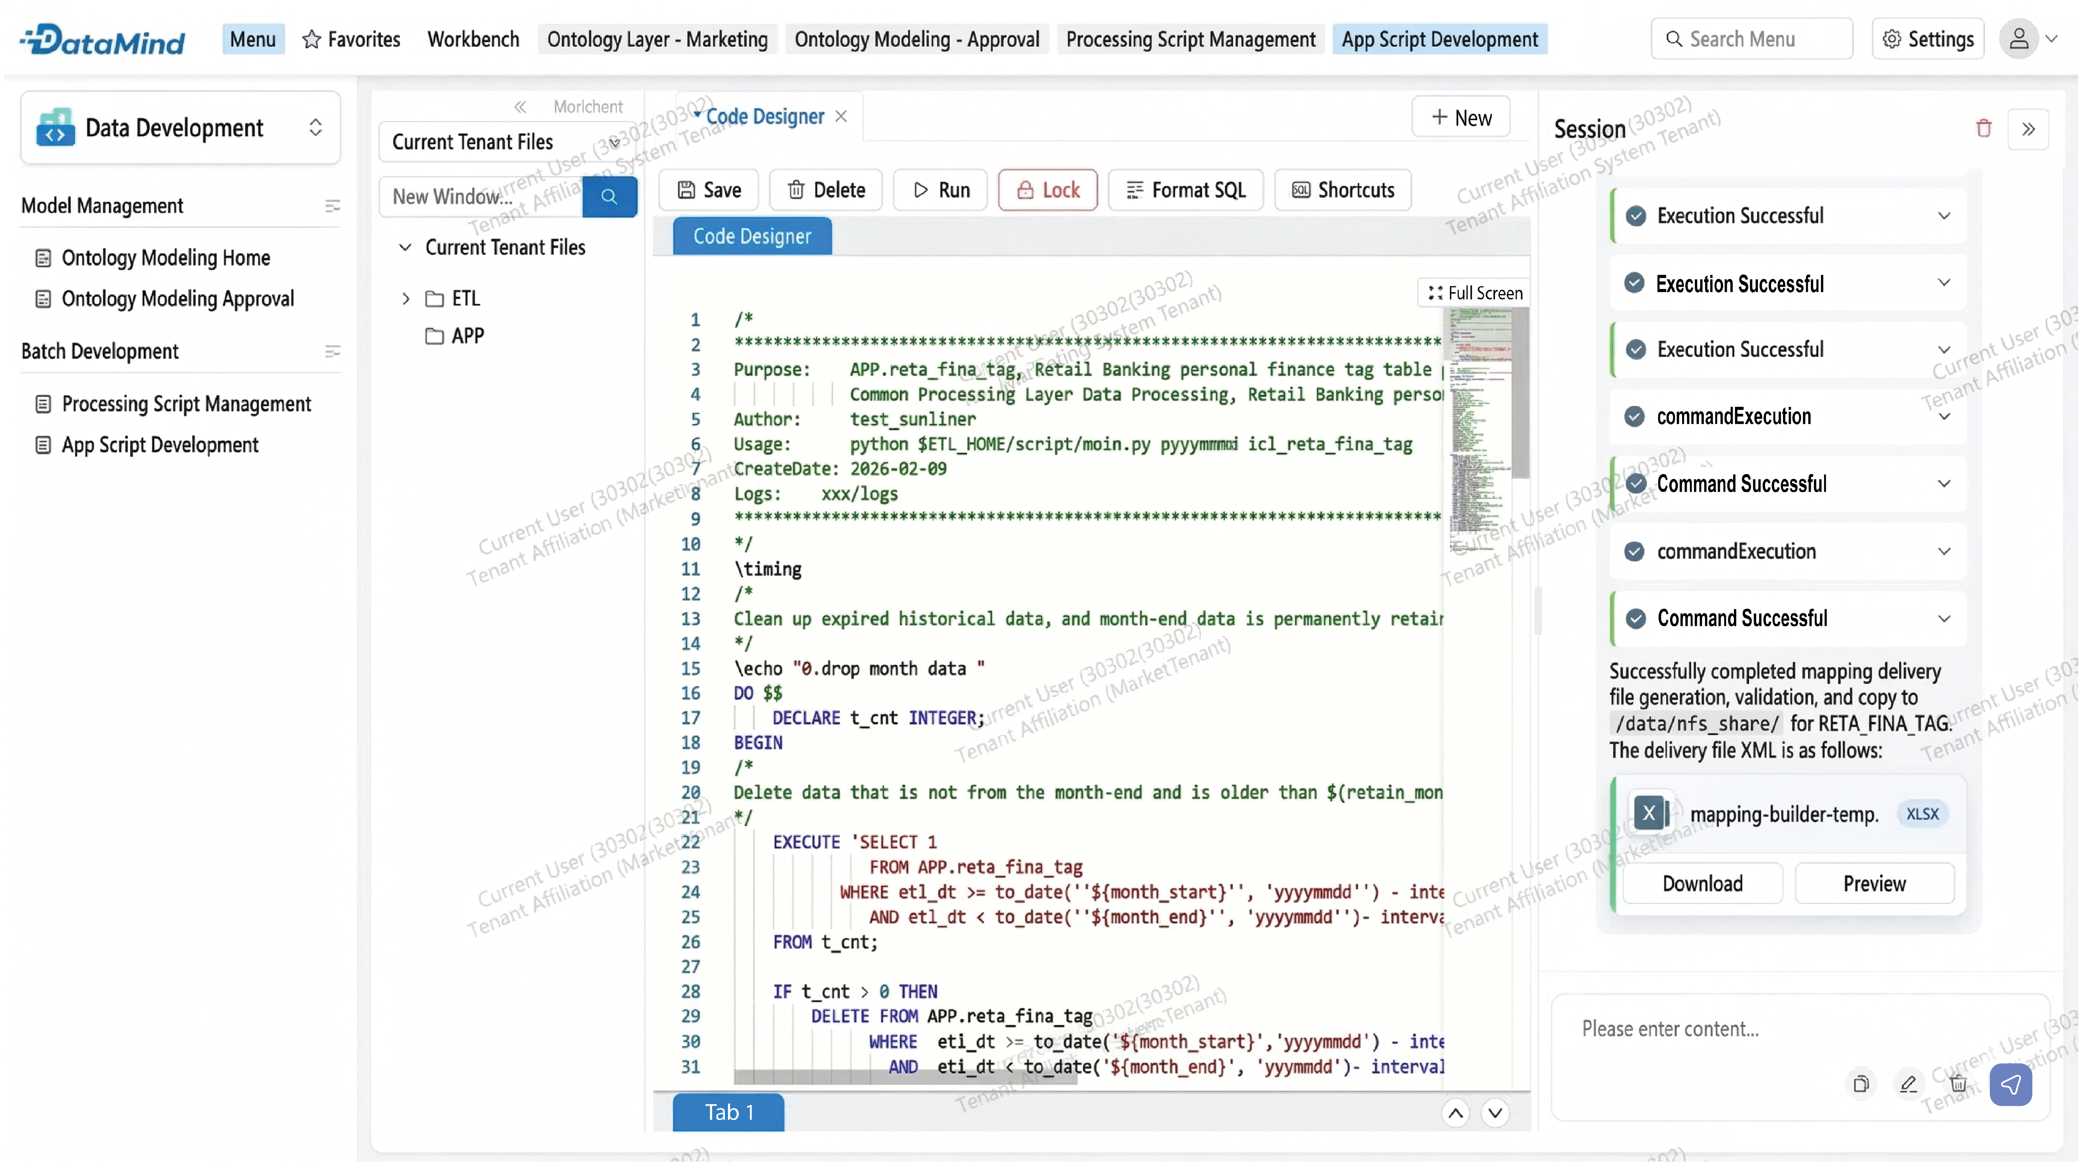Click the copy icon below chat input
Screen dimensions: 2083x1166
coord(1861,1084)
